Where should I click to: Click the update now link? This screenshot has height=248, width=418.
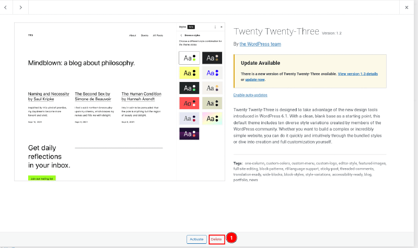[256, 80]
